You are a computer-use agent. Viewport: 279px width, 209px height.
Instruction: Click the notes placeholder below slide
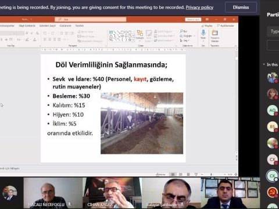(x=10, y=168)
